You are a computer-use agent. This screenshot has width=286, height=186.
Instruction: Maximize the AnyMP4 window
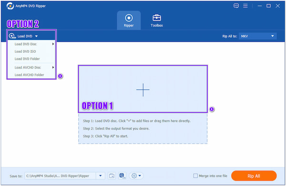point(268,6)
